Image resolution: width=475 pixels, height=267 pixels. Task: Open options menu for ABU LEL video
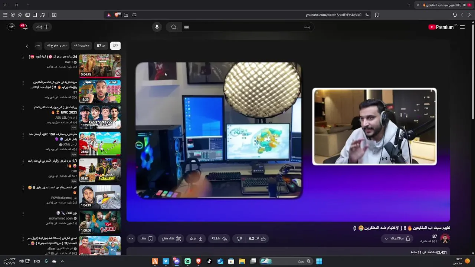[x=23, y=108]
